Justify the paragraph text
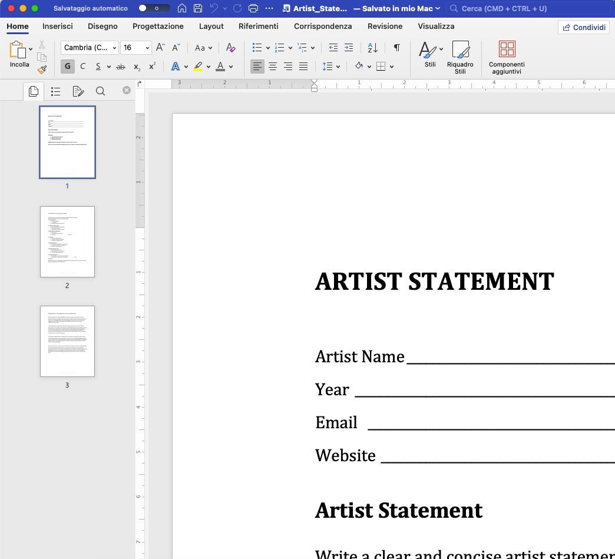 point(303,67)
